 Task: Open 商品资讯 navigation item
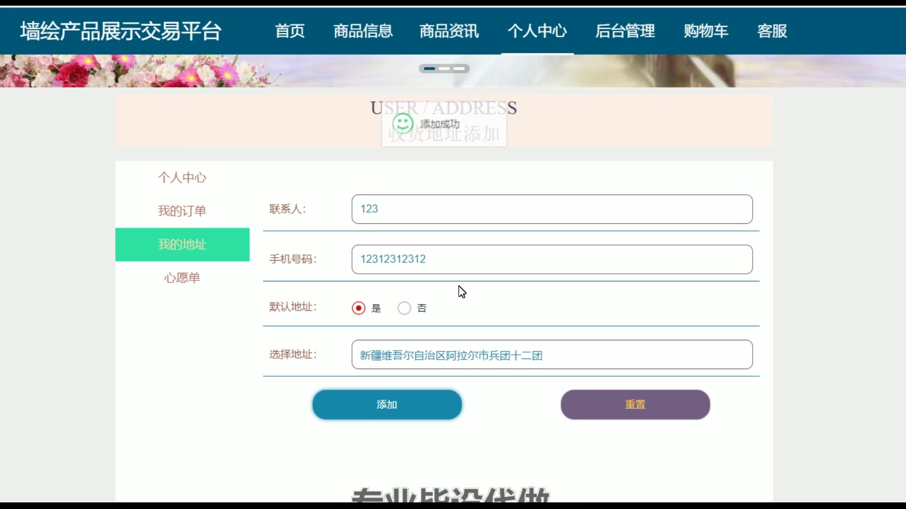click(x=449, y=31)
